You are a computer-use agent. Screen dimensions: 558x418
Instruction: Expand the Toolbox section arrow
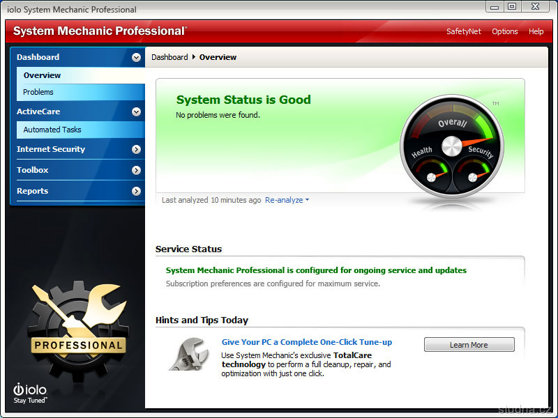click(x=136, y=170)
